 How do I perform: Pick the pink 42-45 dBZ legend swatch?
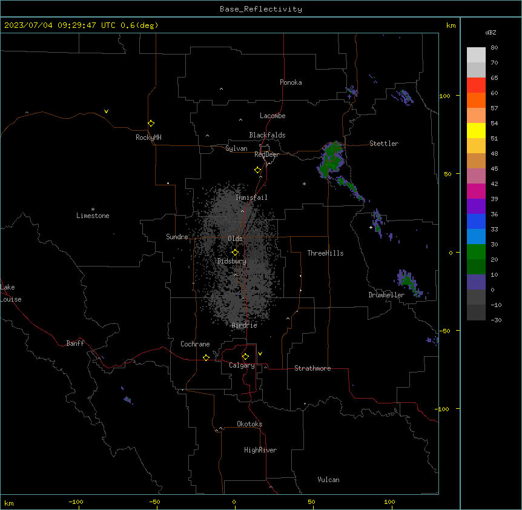coord(476,176)
